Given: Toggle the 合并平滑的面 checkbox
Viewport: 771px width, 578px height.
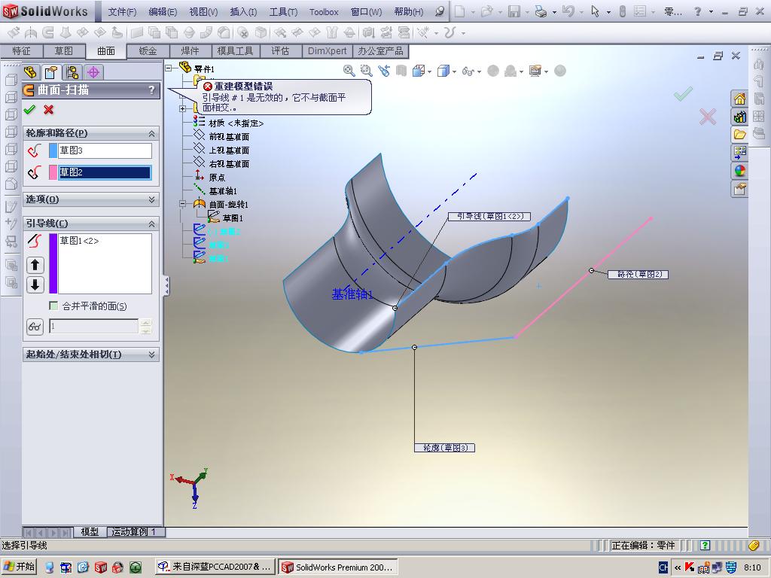Looking at the screenshot, I should click(x=53, y=306).
